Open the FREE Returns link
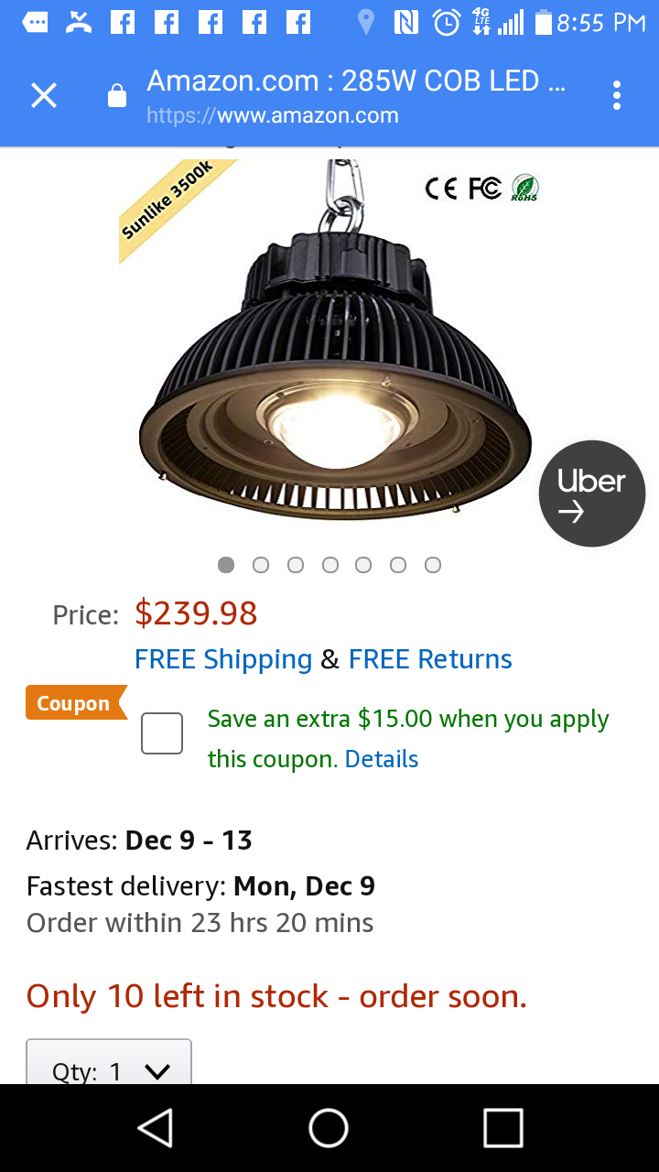Screen dimensions: 659x1172 click(x=430, y=659)
